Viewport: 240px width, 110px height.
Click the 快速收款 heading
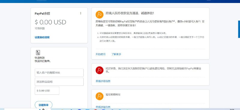click(x=40, y=58)
